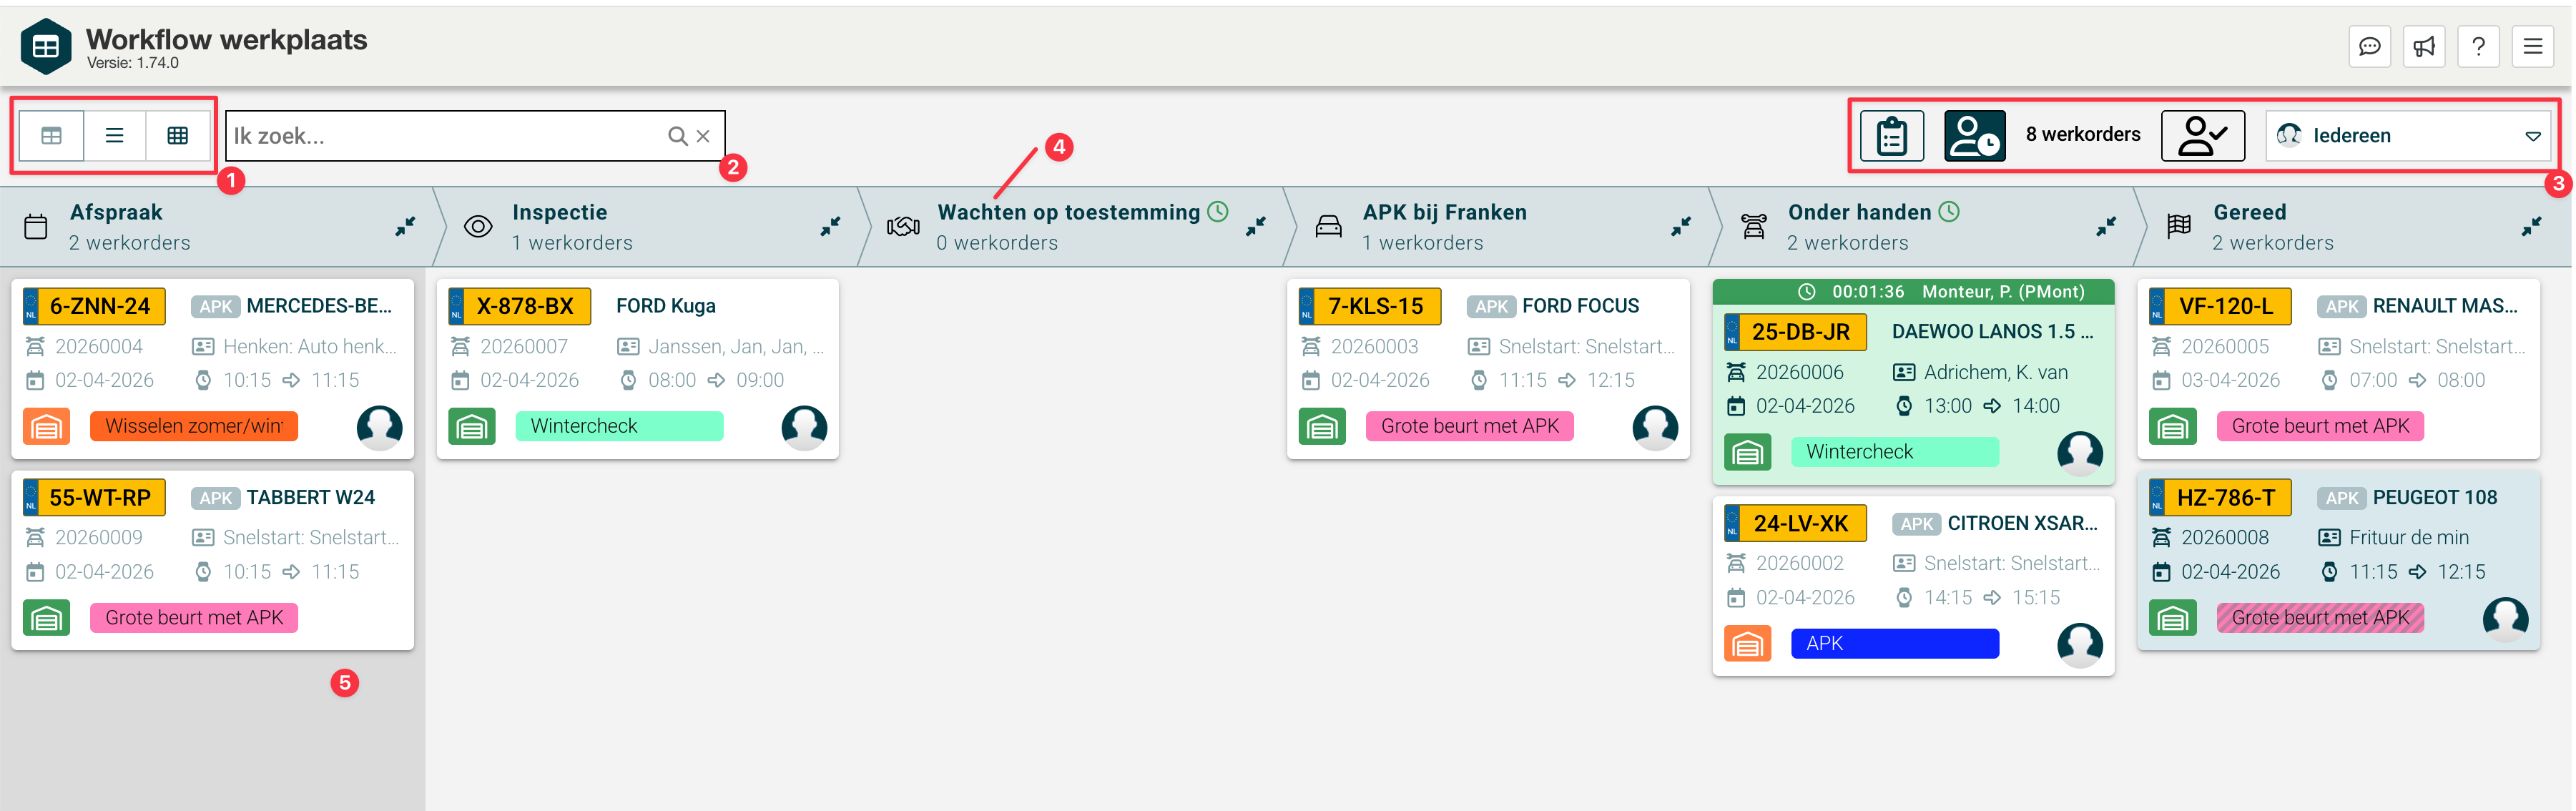Toggle the user clock filter button
Viewport: 2576px width, 811px height.
click(1974, 136)
